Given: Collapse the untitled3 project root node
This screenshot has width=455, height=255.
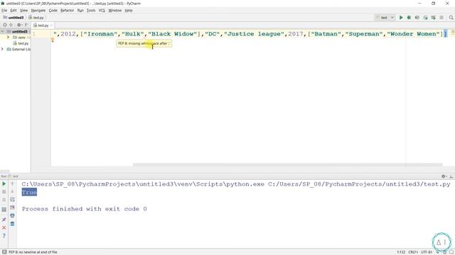Looking at the screenshot, I should [x=3, y=31].
